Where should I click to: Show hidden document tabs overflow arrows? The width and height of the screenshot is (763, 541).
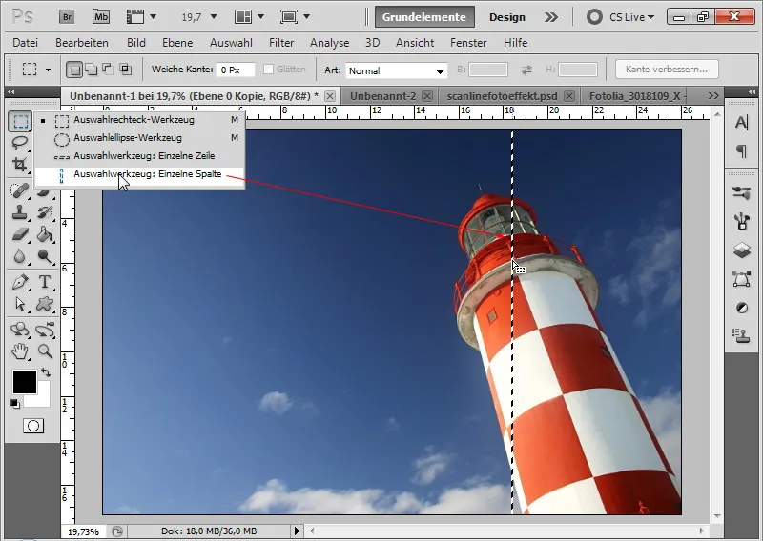(x=713, y=96)
